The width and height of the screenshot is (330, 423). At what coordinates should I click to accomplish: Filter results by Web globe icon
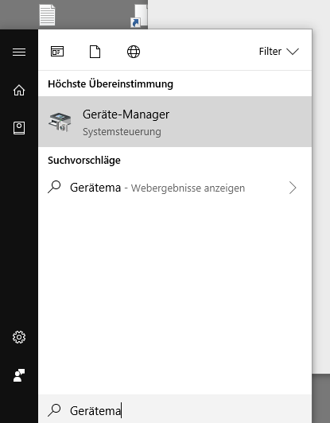[x=134, y=52]
